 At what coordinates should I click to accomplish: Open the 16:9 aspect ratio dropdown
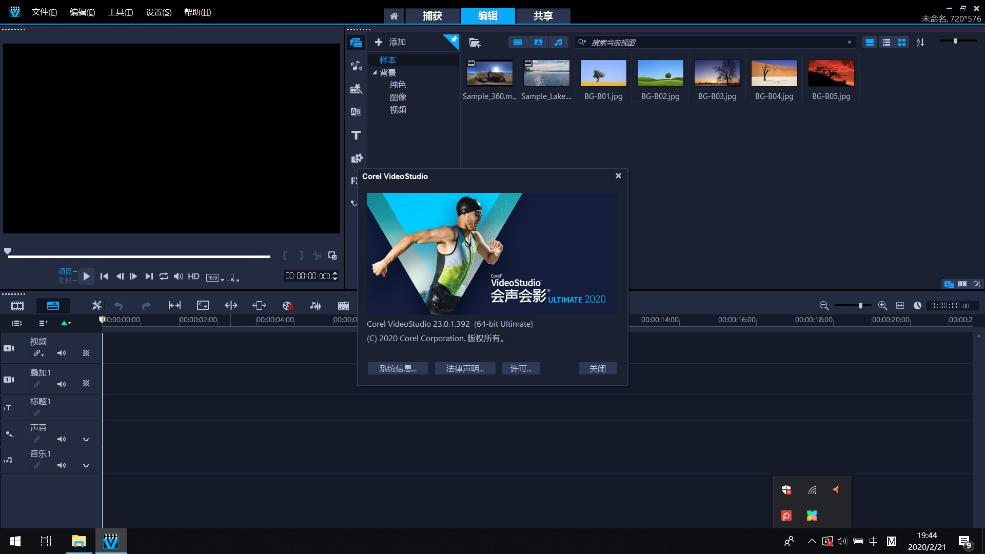pos(215,278)
